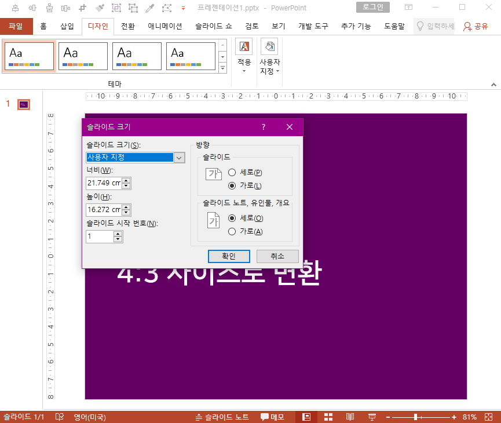Select the fourth theme thumbnail
Viewport: 501px width, 423px height.
coord(191,56)
